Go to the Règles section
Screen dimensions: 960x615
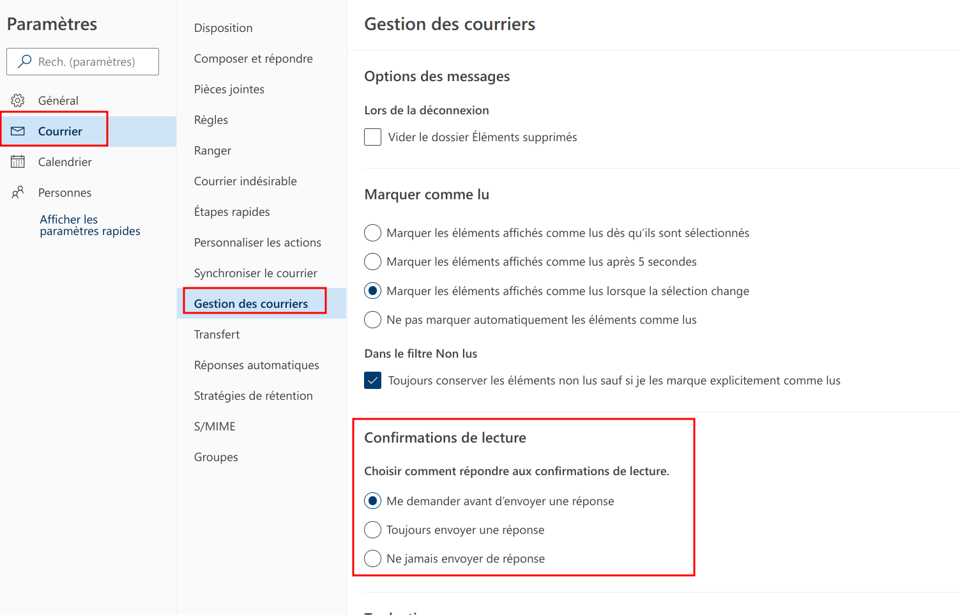click(x=211, y=120)
